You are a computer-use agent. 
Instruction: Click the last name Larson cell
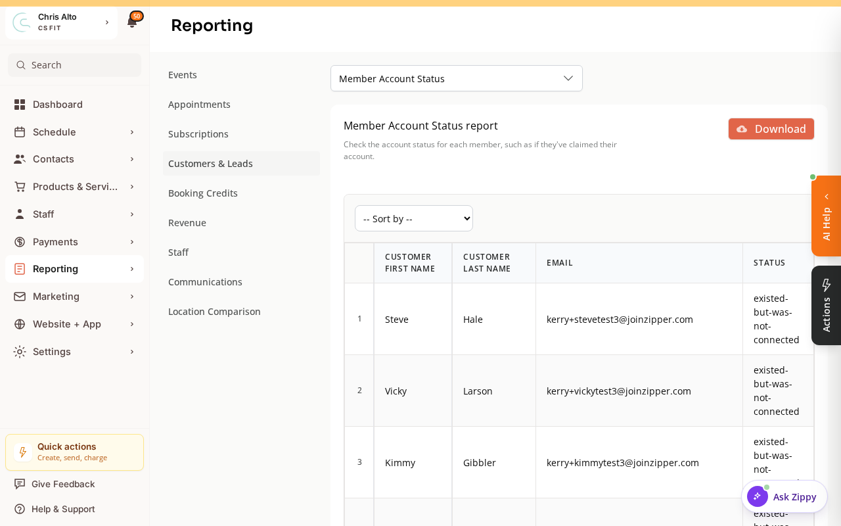(494, 391)
